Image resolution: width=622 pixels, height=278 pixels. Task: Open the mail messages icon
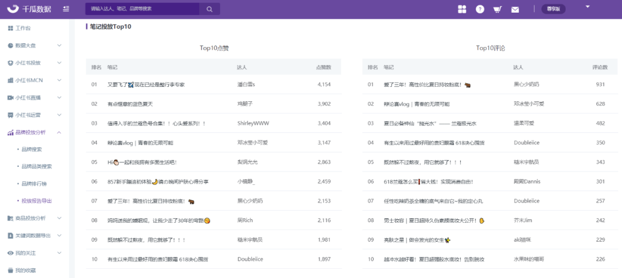pos(515,10)
